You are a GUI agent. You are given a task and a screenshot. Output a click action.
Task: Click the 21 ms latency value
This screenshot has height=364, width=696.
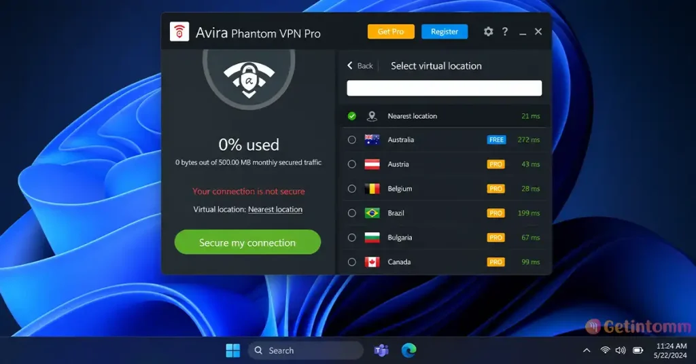530,116
